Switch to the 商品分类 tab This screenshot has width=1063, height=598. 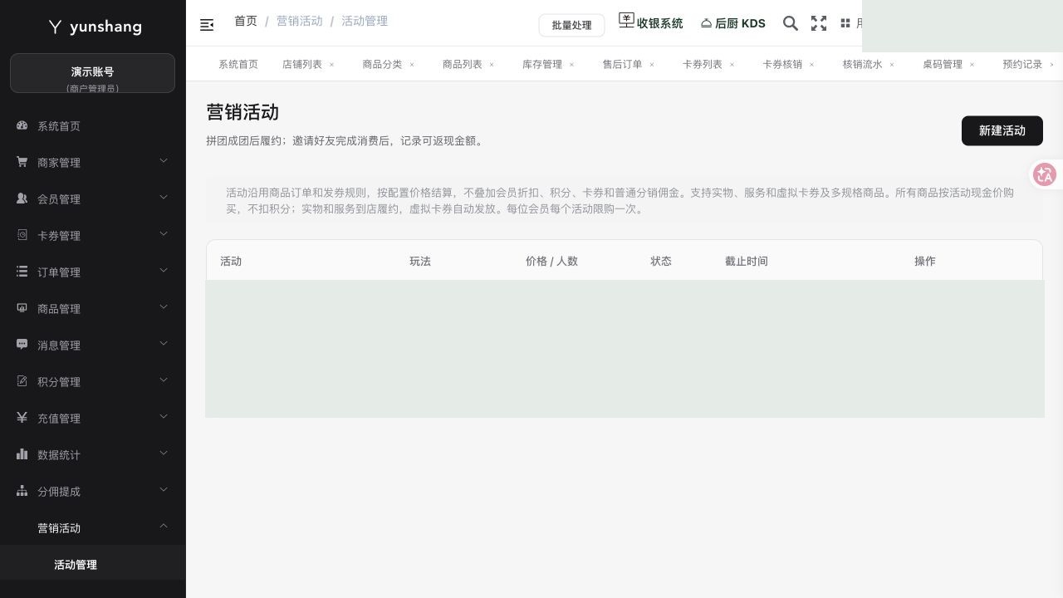(382, 64)
